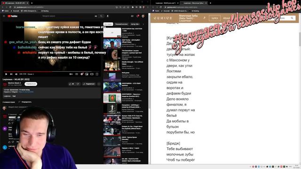Viewport: 301px width, 169px height.
Task: Open the YouTube create video icon
Action: tap(132, 16)
